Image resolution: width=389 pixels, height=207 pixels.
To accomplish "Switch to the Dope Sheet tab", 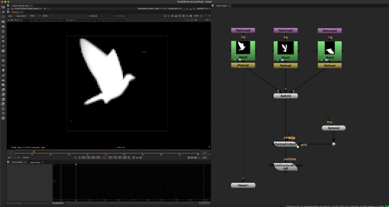I will [35, 162].
